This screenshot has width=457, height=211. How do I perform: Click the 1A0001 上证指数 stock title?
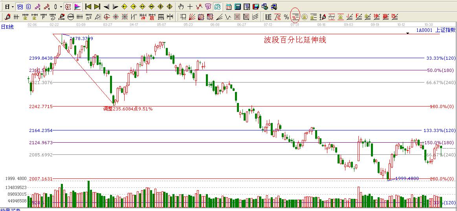435,30
